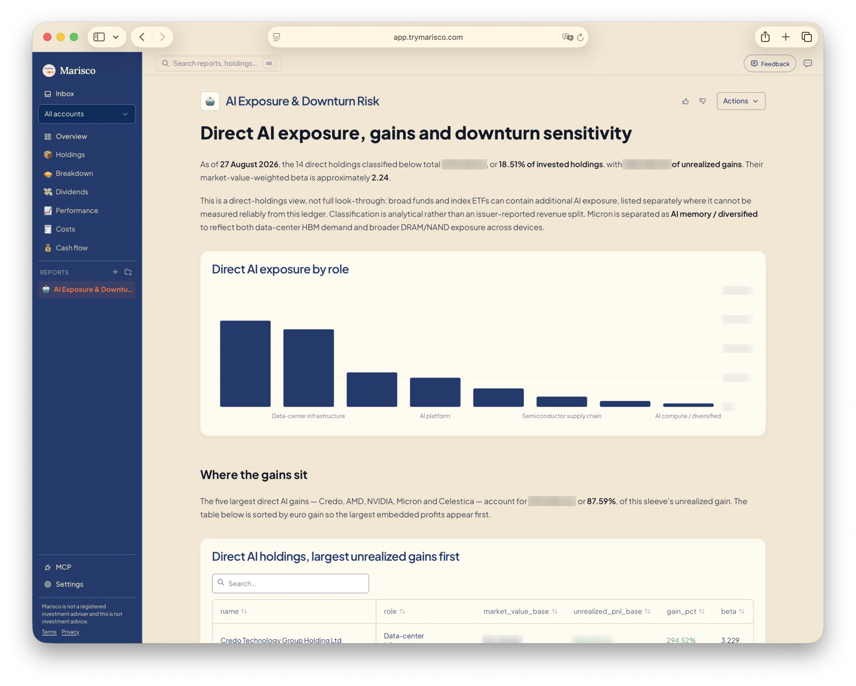The width and height of the screenshot is (856, 686).
Task: Open the Holdings section
Action: click(x=86, y=155)
